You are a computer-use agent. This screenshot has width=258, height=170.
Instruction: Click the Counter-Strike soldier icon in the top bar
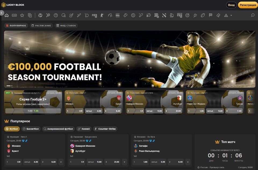pyautogui.click(x=102, y=15)
